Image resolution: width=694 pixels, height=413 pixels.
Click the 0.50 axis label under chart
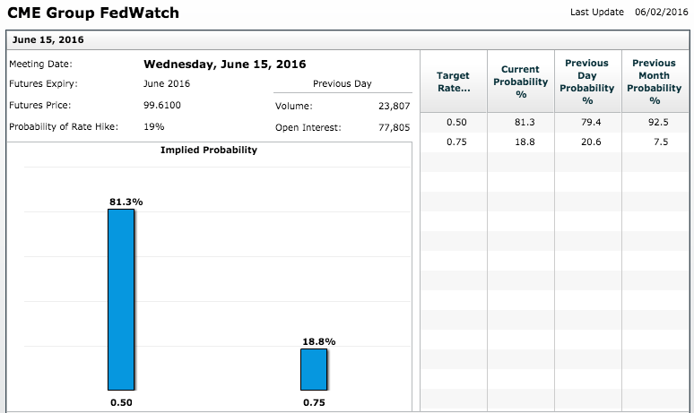pyautogui.click(x=121, y=402)
